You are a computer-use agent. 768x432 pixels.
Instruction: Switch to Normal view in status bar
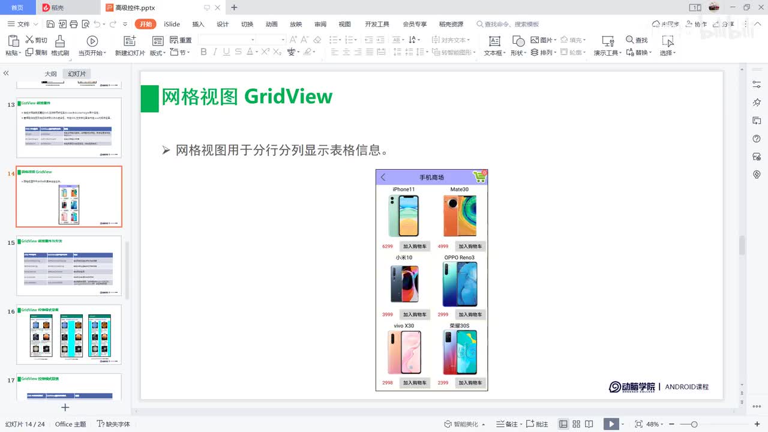click(x=563, y=424)
